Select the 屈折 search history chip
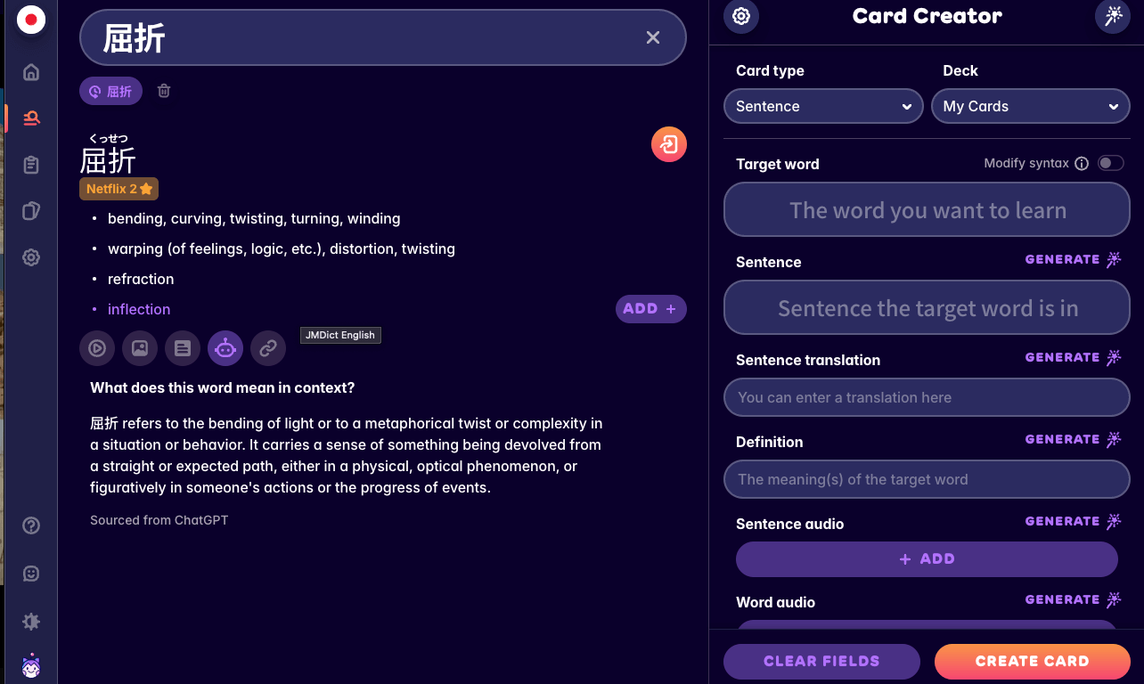Viewport: 1144px width, 684px height. point(110,91)
